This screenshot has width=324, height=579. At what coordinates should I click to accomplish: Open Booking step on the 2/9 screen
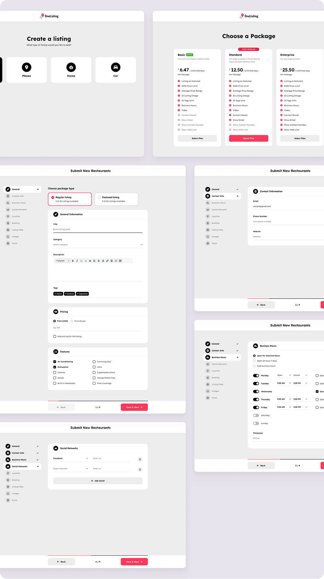pyautogui.click(x=222, y=223)
